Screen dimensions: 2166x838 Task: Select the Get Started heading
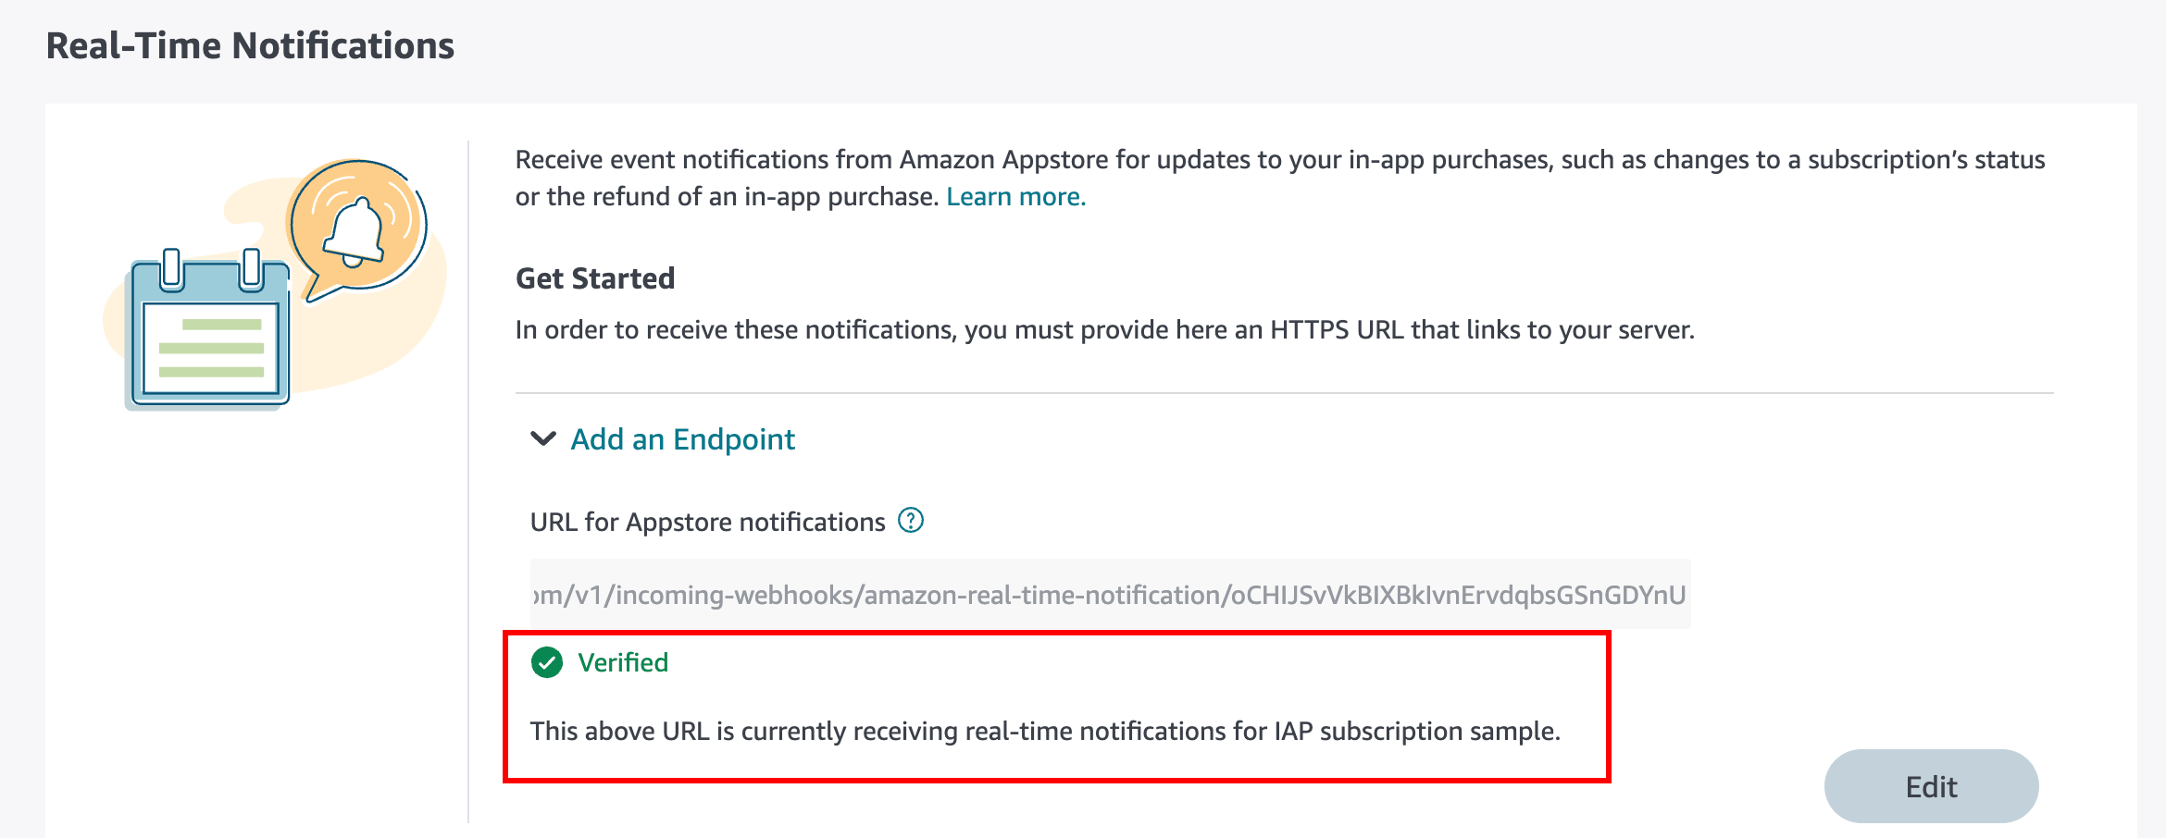(x=595, y=278)
